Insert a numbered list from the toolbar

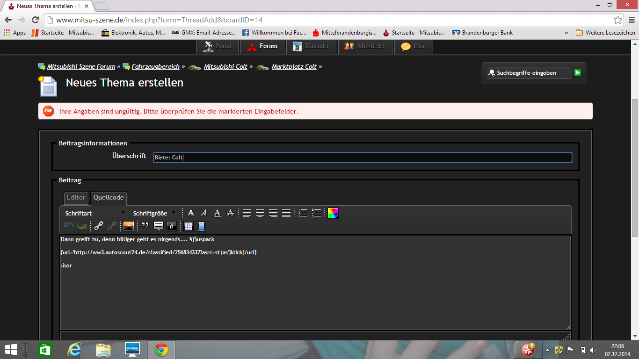(317, 213)
